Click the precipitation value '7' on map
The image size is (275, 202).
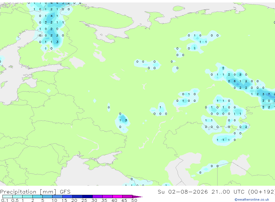tap(269, 94)
